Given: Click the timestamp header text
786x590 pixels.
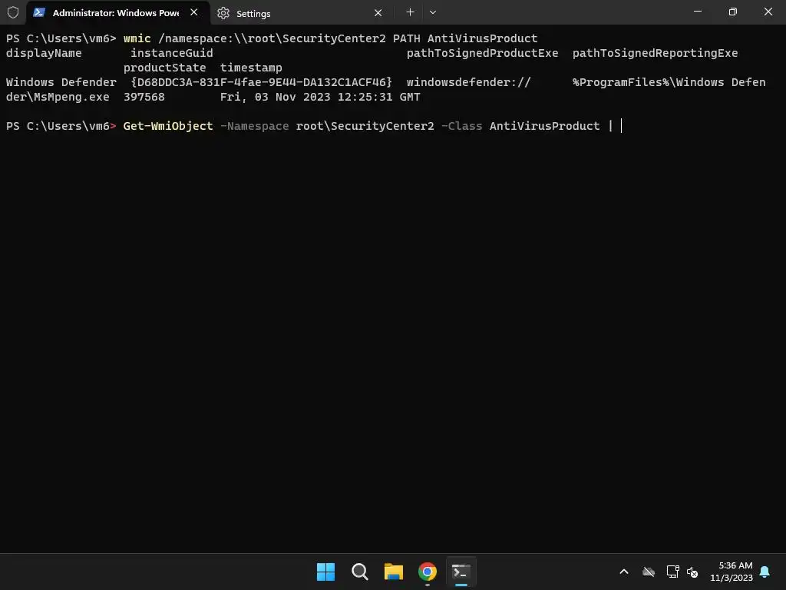Looking at the screenshot, I should point(251,68).
